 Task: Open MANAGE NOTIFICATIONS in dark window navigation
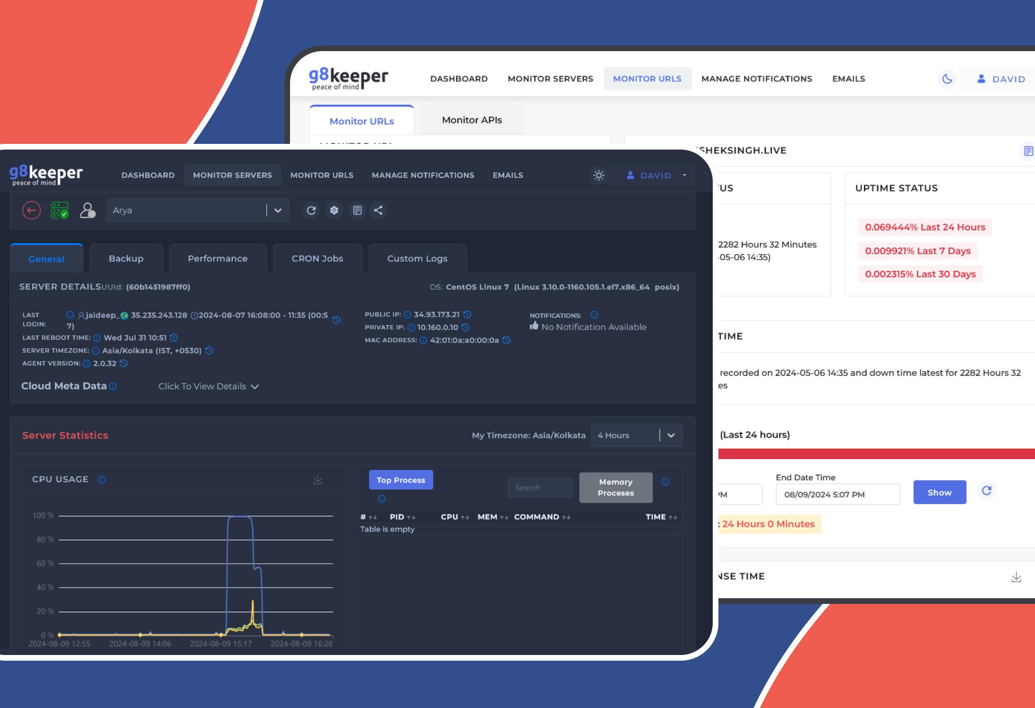[423, 175]
